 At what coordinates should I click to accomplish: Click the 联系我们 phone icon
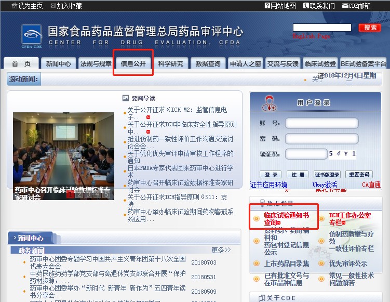click(x=306, y=6)
